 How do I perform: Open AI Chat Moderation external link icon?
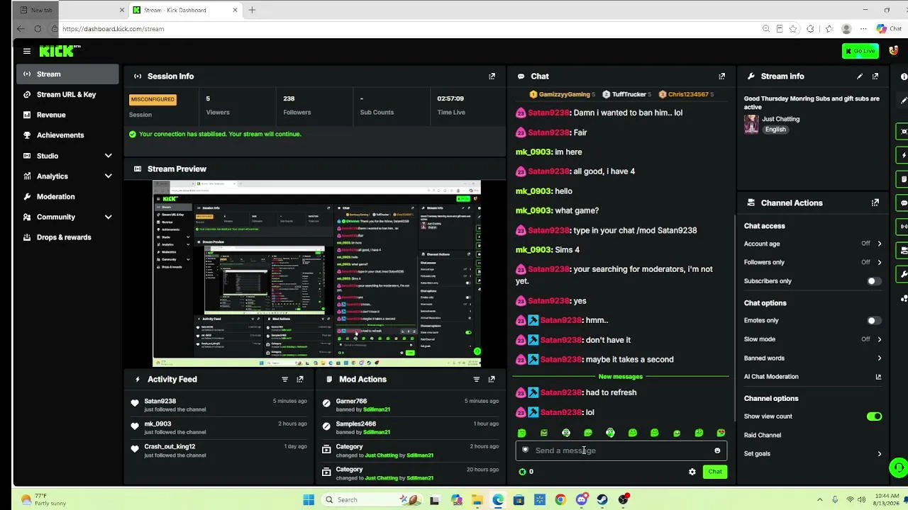pos(879,377)
